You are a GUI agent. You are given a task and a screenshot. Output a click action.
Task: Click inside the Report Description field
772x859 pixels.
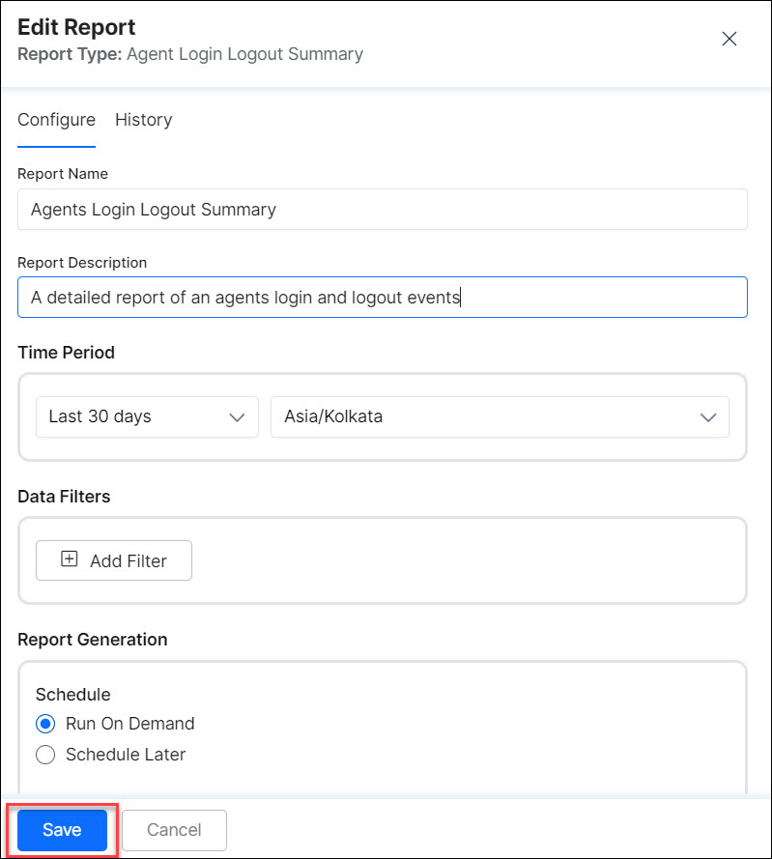click(x=382, y=297)
